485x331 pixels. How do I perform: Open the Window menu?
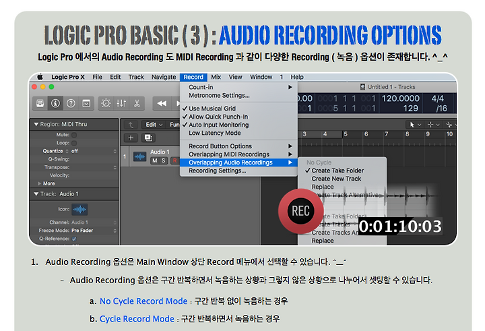261,77
